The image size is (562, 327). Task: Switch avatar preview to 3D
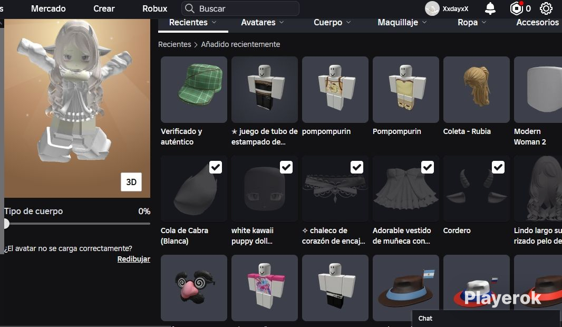point(131,182)
